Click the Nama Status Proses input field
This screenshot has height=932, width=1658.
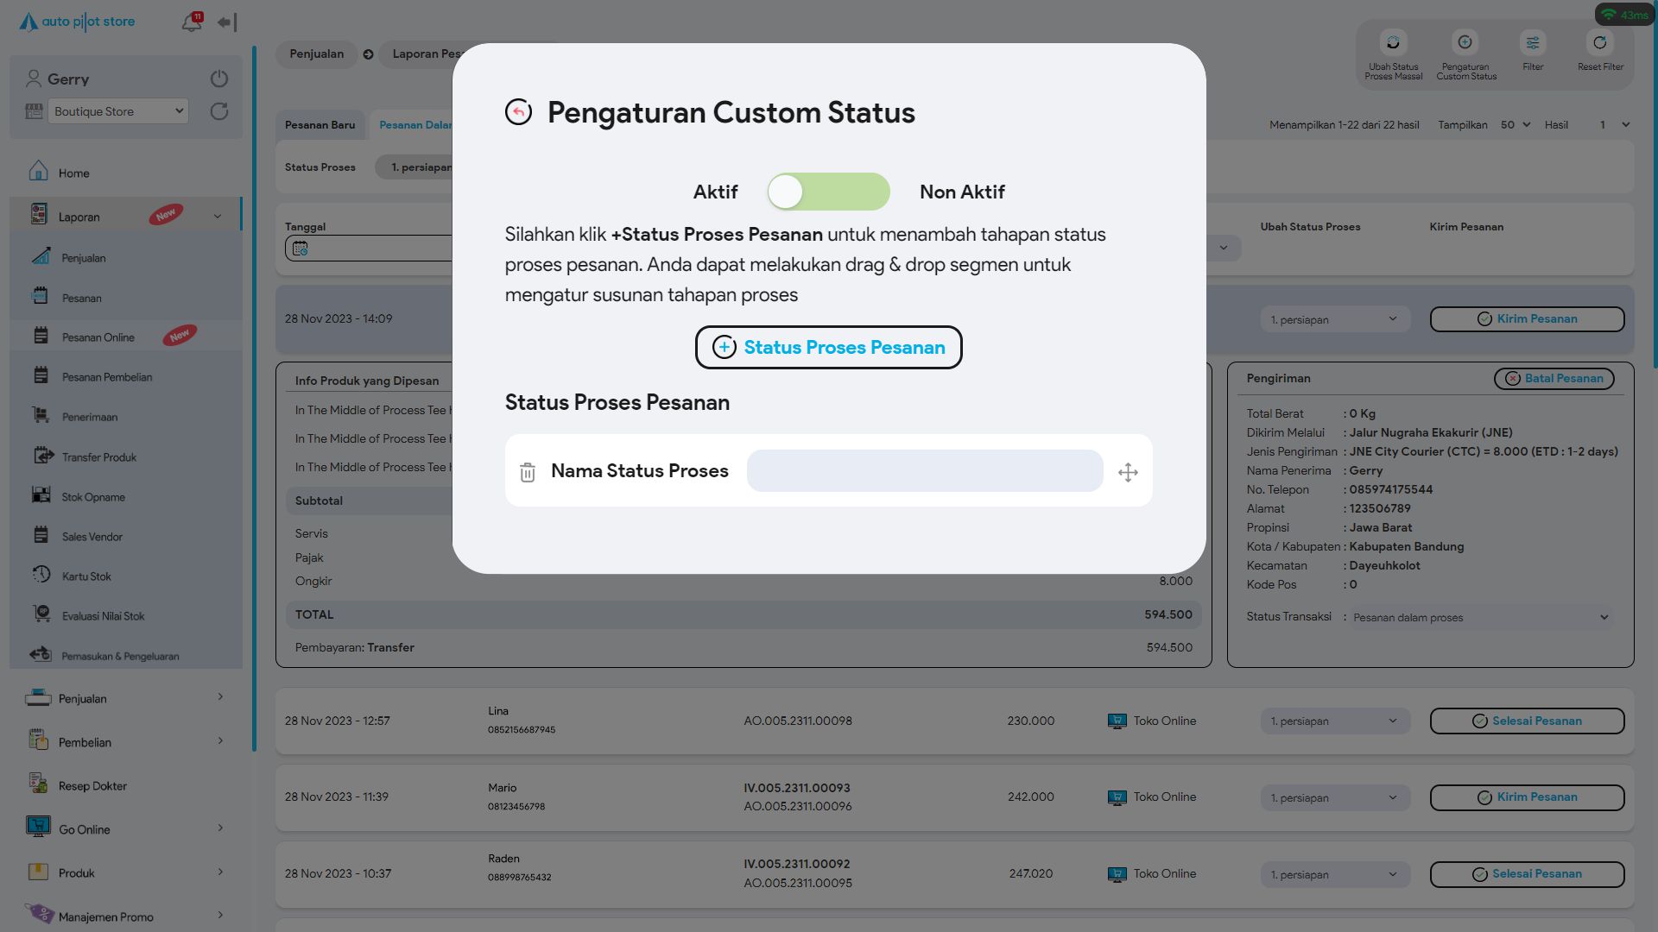pyautogui.click(x=924, y=471)
